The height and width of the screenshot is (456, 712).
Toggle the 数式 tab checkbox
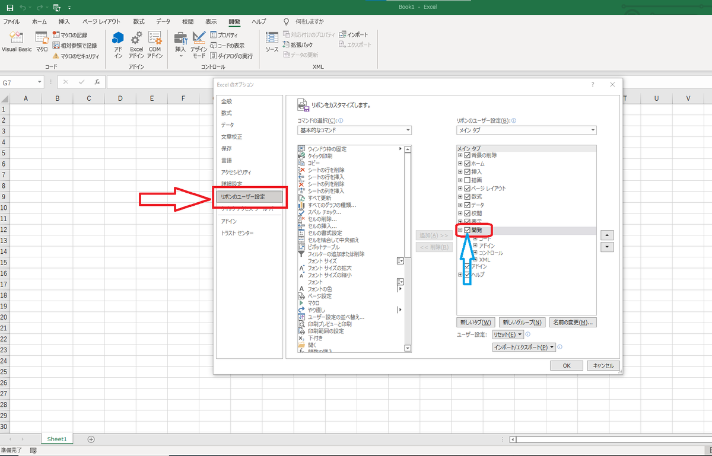click(x=468, y=196)
